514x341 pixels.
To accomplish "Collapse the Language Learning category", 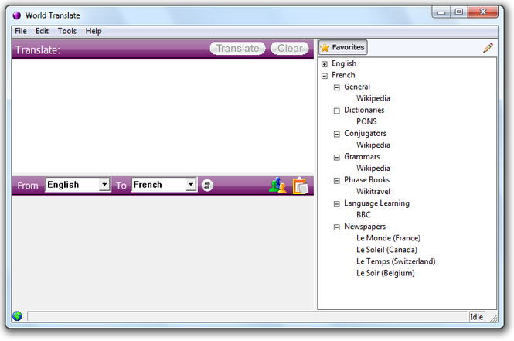I will [x=337, y=204].
